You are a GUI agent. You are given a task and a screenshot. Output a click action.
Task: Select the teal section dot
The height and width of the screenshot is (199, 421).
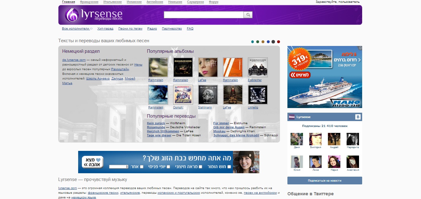pyautogui.click(x=253, y=42)
